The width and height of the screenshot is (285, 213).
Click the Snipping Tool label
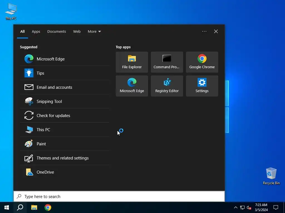pos(49,102)
